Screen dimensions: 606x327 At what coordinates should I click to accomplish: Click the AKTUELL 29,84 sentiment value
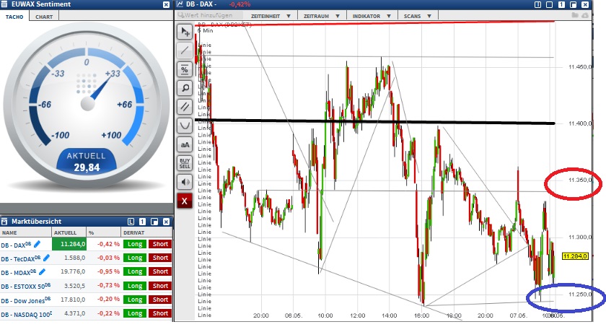(87, 167)
